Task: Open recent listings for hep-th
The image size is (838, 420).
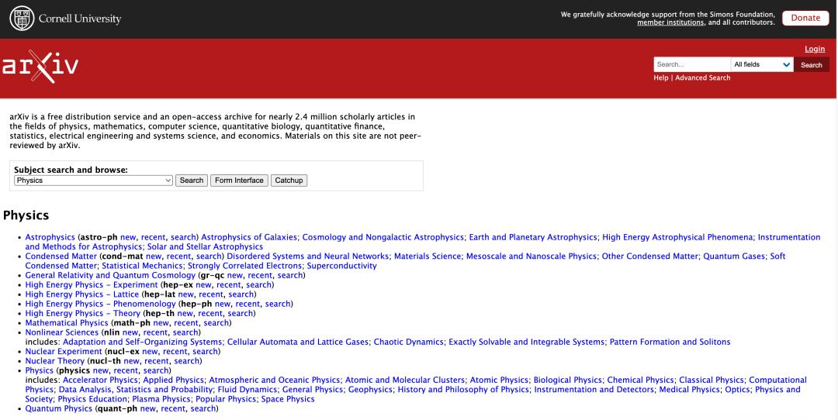Action: [x=210, y=313]
